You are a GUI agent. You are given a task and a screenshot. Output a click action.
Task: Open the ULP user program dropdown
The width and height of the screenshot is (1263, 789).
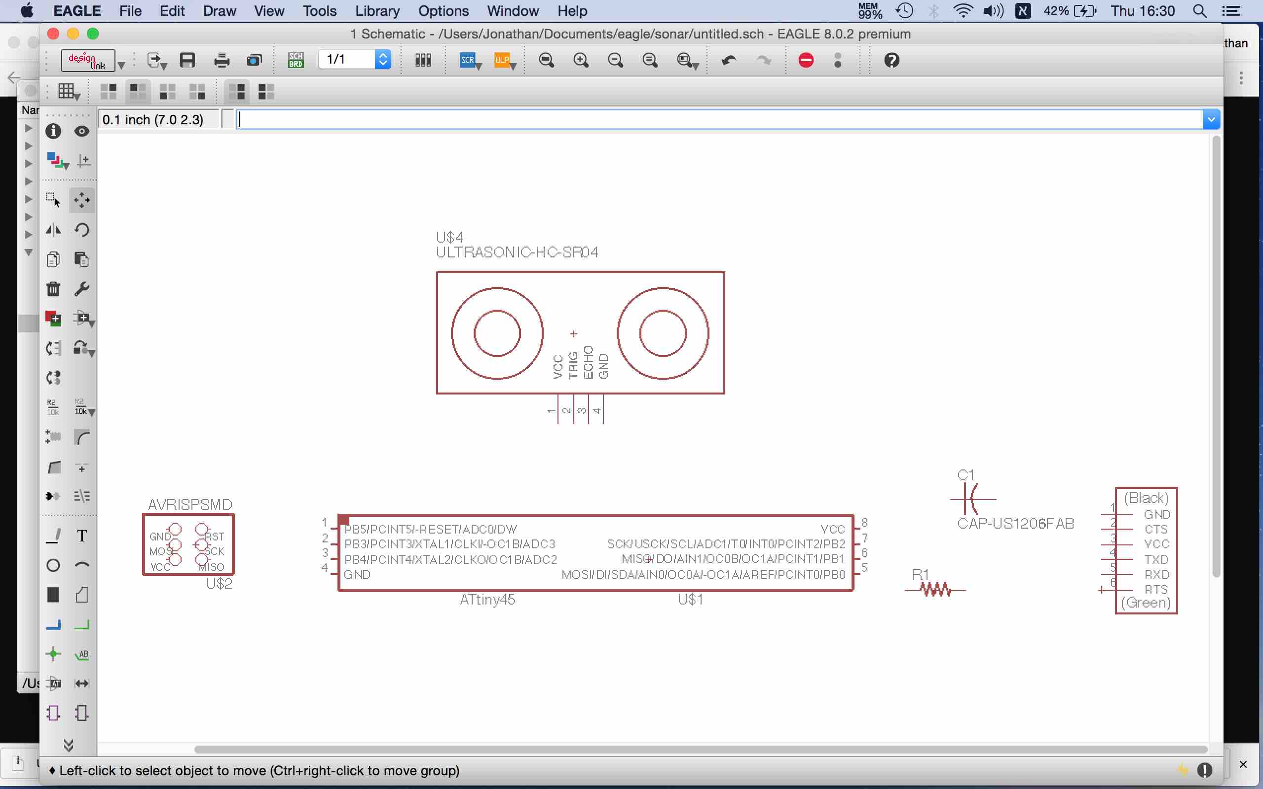tap(505, 61)
